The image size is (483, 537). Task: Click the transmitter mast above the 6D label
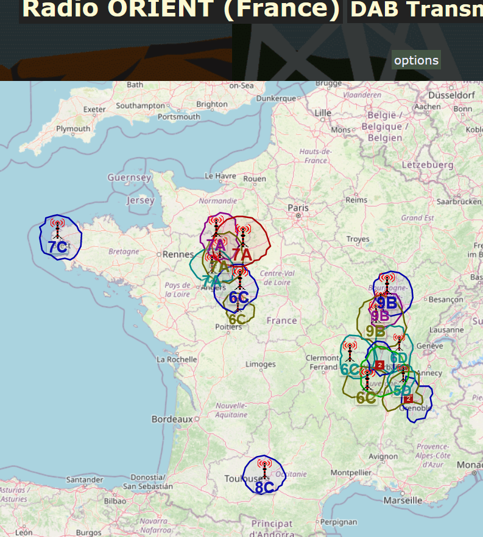coord(399,342)
